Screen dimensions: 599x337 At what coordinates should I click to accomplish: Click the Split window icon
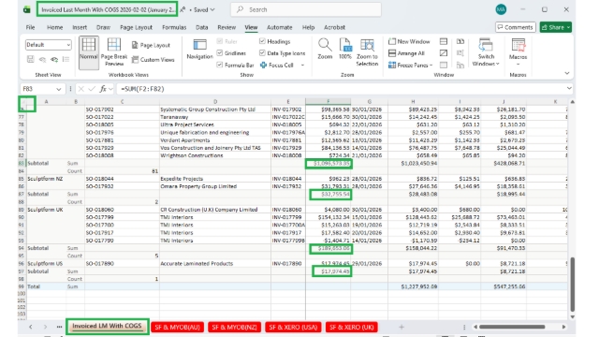pos(444,41)
